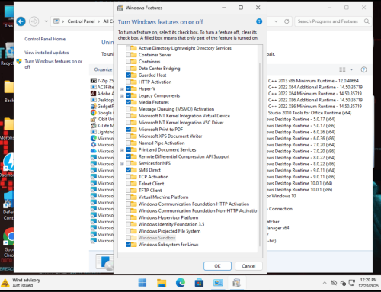This screenshot has height=292, width=381.
Task: Click Turn Windows features on or off link
Action: pyautogui.click(x=53, y=64)
